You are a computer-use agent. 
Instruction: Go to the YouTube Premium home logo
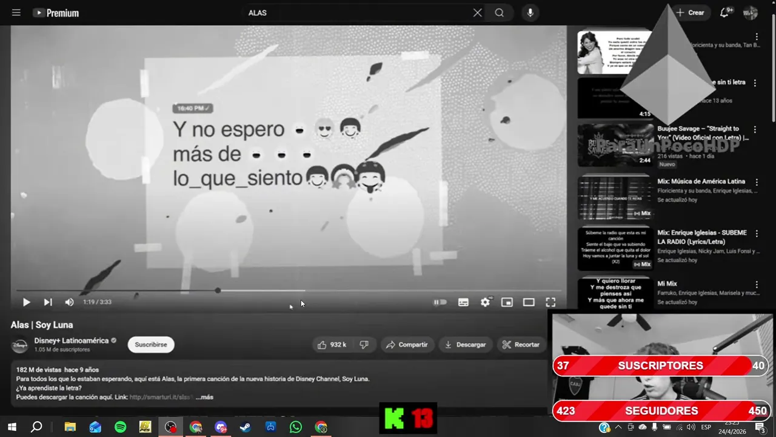[56, 13]
